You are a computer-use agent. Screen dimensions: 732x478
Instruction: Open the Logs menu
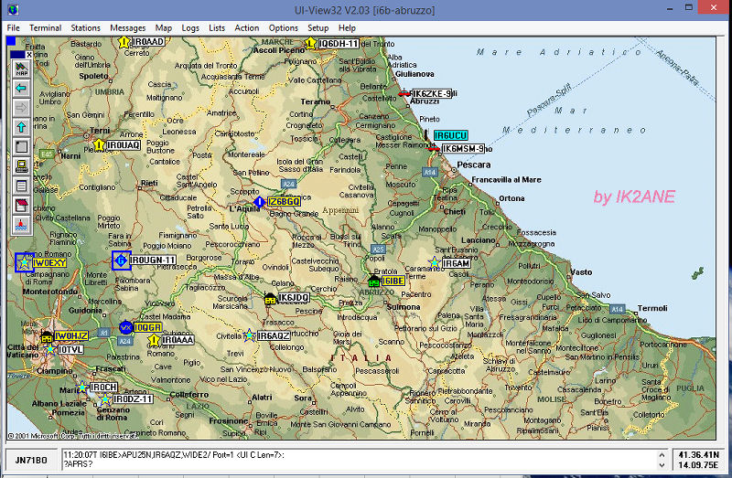click(x=190, y=28)
